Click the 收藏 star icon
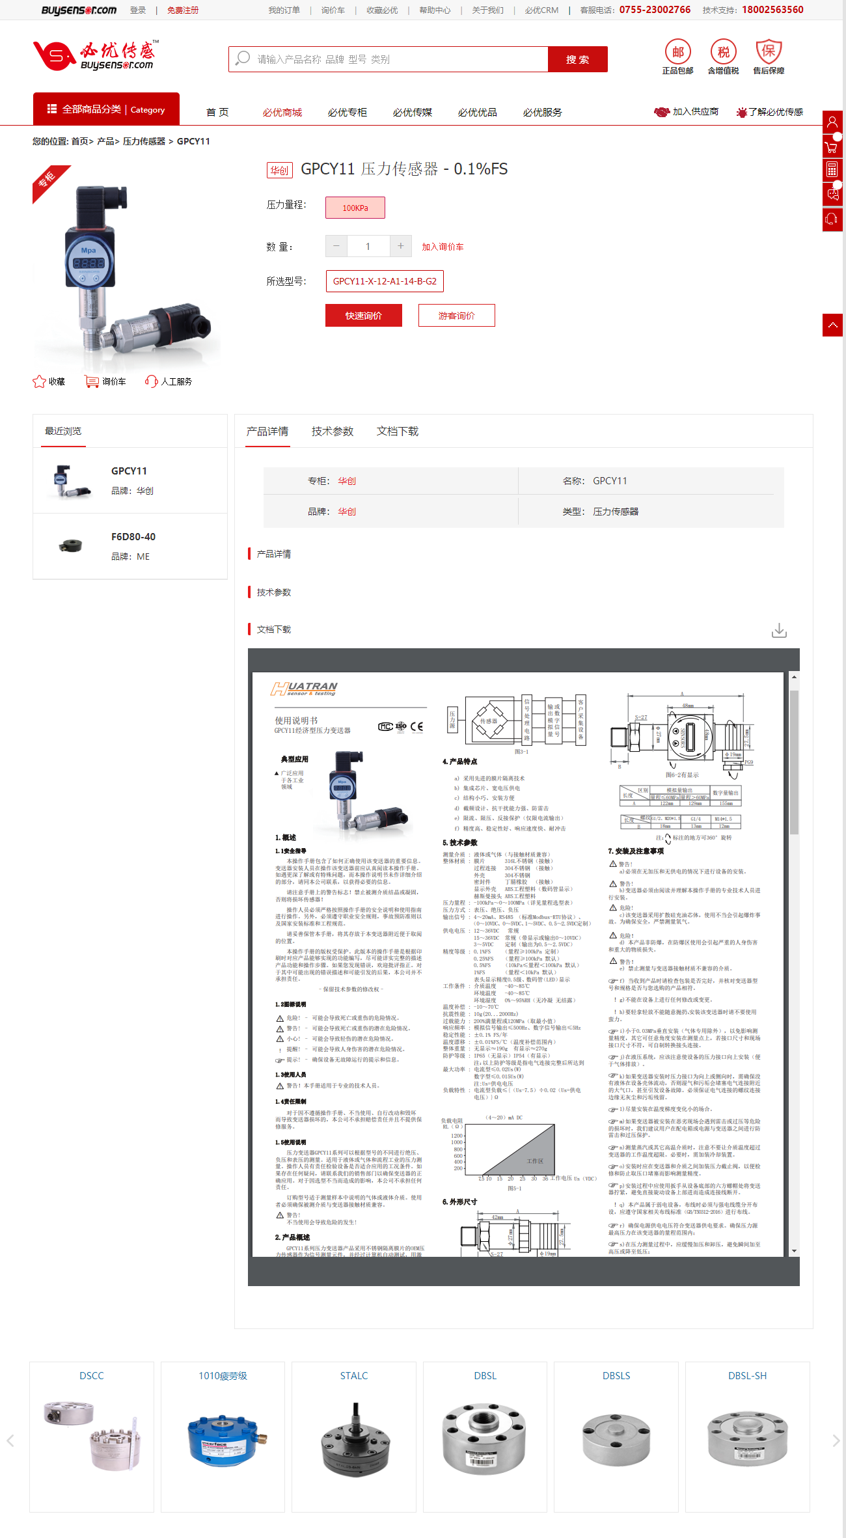Image resolution: width=846 pixels, height=1538 pixels. (39, 381)
